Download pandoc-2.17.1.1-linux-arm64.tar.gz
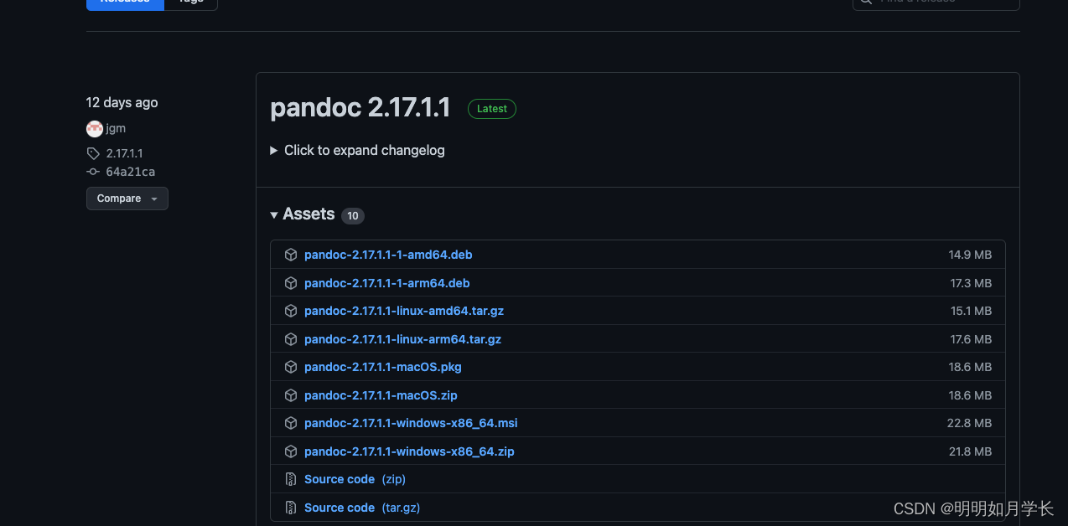This screenshot has height=526, width=1068. [402, 339]
